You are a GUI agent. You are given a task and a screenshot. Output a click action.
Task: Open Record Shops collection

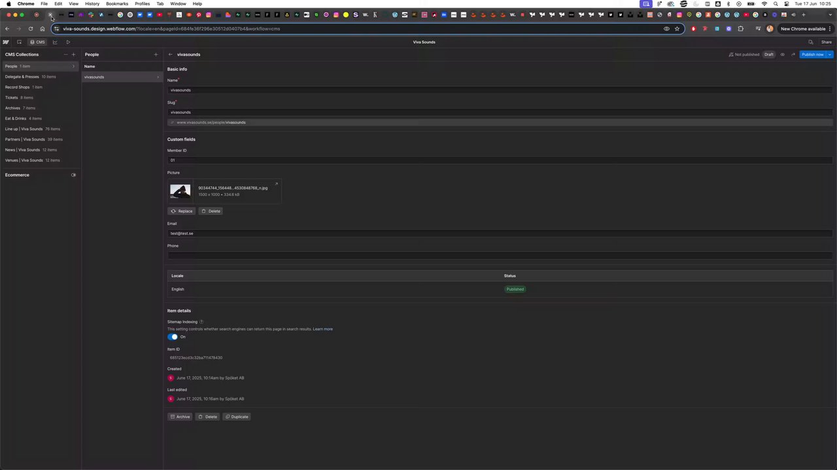pyautogui.click(x=40, y=87)
